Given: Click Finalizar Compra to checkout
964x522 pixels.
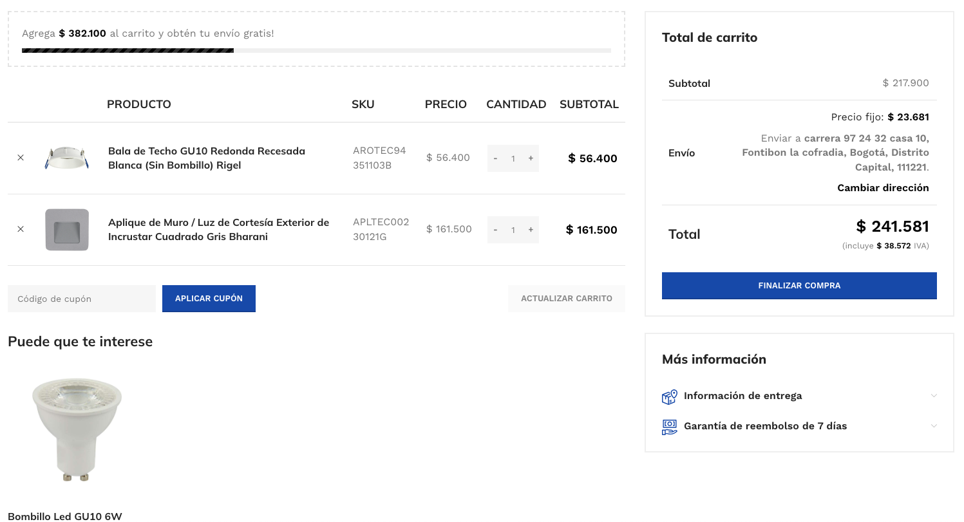Looking at the screenshot, I should (x=799, y=286).
